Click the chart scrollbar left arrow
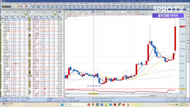The height and width of the screenshot is (107, 190). (x=65, y=96)
